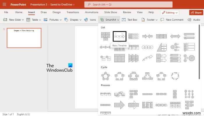
Task: Insert a Text Box
Action: coord(130,20)
